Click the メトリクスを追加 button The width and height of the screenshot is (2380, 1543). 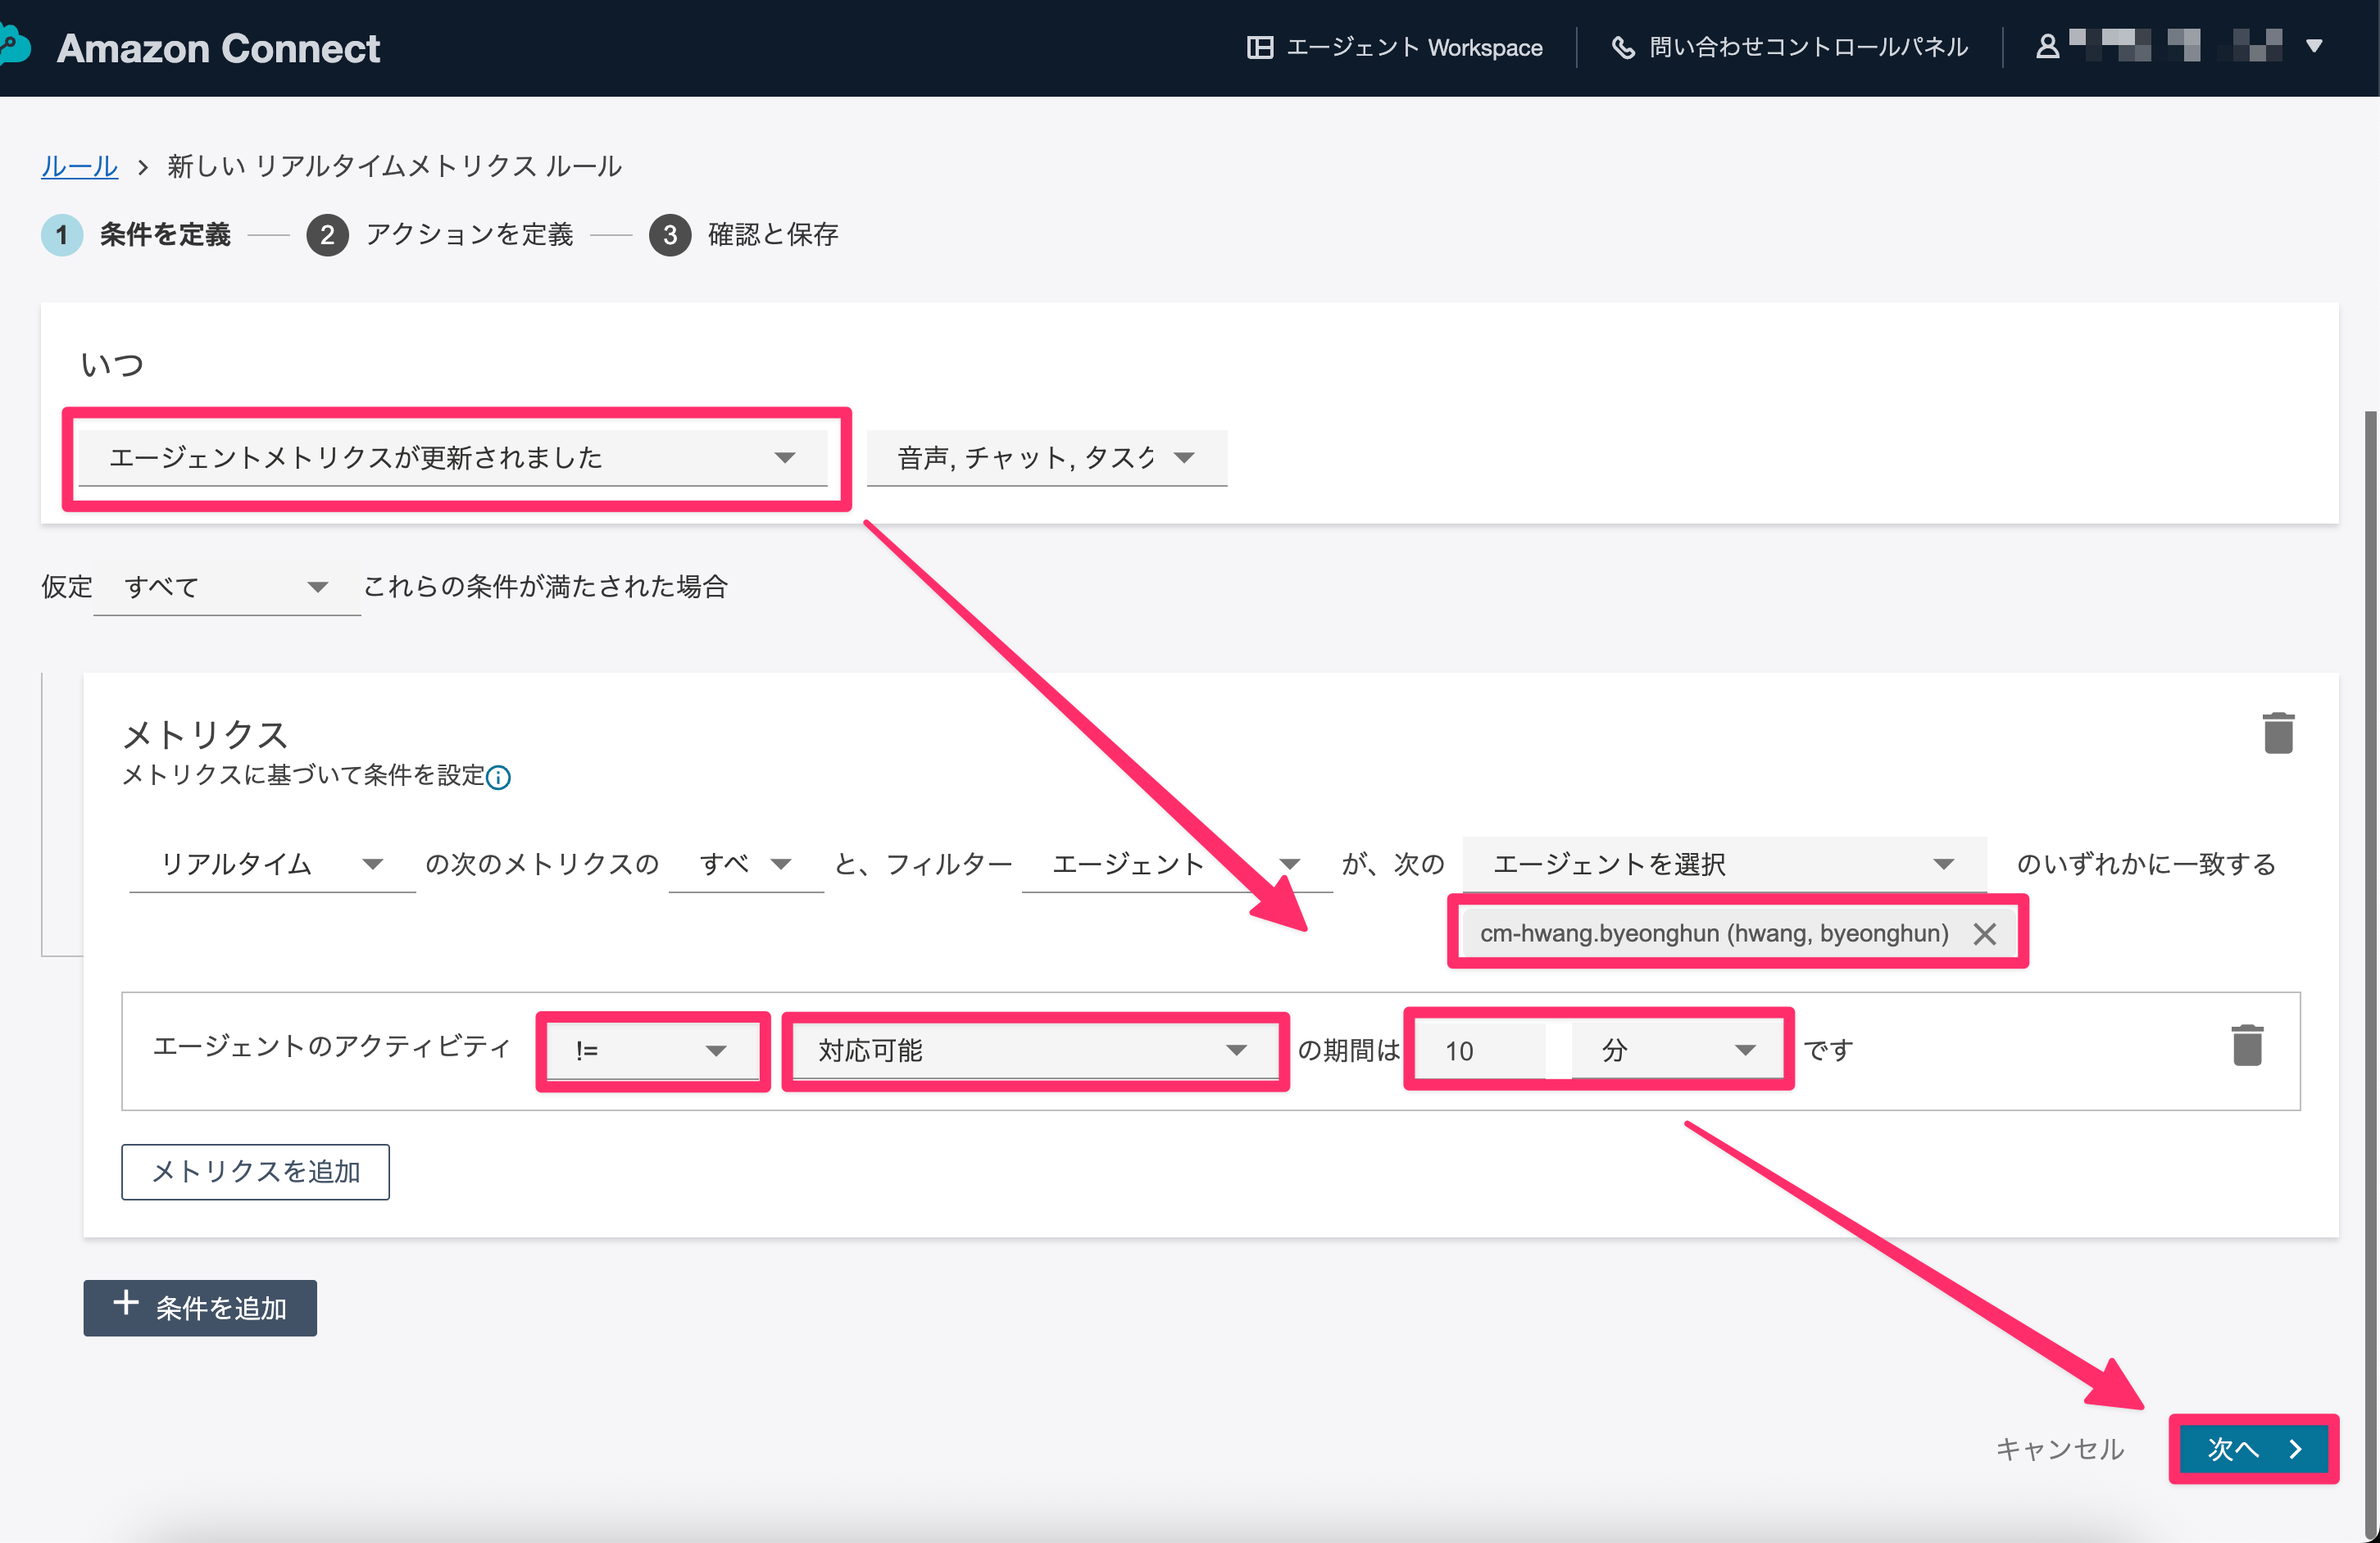[255, 1172]
